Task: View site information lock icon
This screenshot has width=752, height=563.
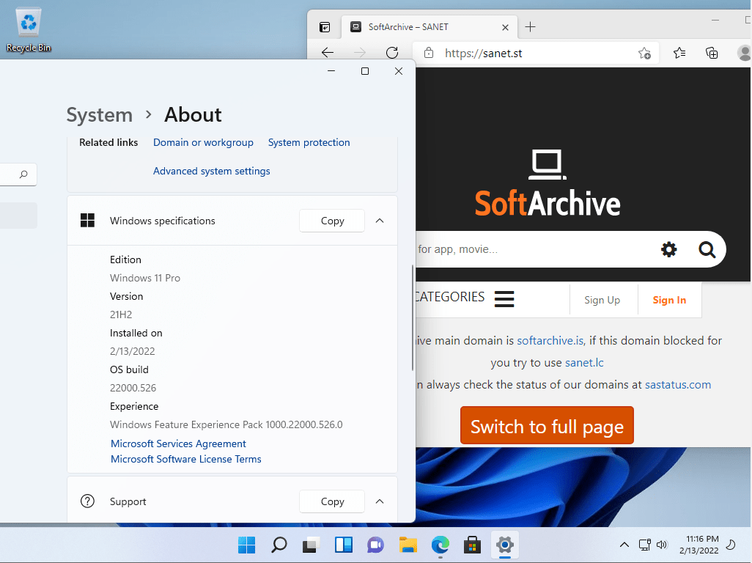Action: coord(429,53)
